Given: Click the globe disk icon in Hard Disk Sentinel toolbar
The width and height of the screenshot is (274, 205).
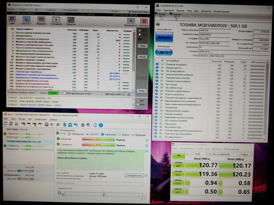Looking at the screenshot, I should click(46, 124).
